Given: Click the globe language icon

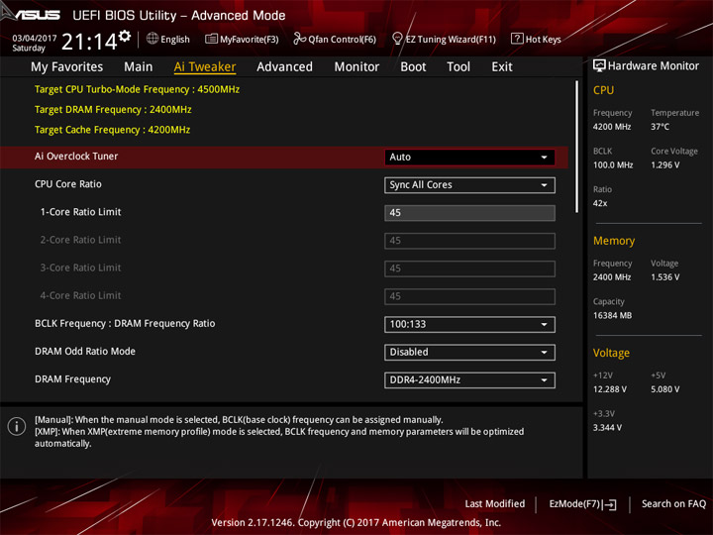Looking at the screenshot, I should pos(153,39).
